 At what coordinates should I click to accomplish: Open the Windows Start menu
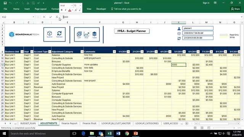(x=4, y=134)
